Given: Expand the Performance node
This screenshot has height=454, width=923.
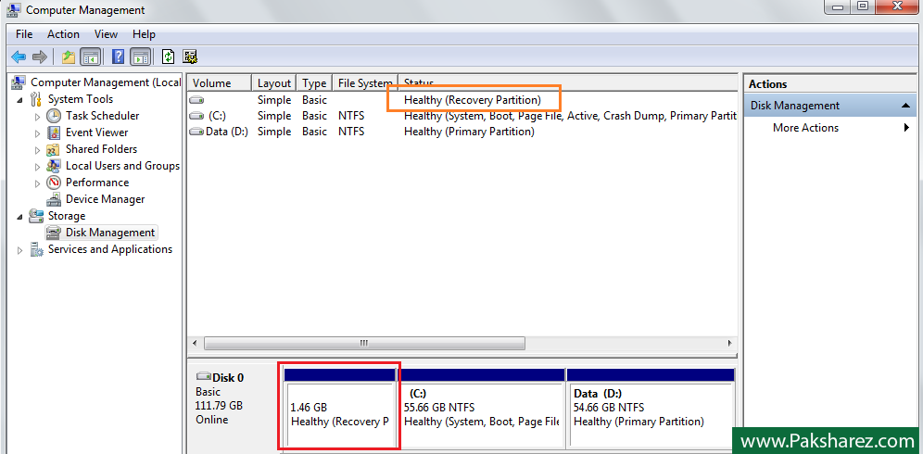Looking at the screenshot, I should (x=38, y=183).
